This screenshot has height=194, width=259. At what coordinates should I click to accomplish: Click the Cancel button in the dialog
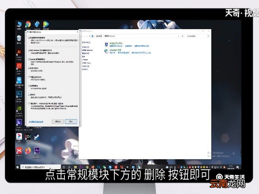point(71,122)
